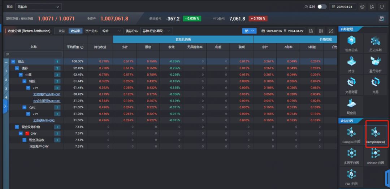
Task: Toggle the 实时 real-time switch
Action: pyautogui.click(x=322, y=7)
